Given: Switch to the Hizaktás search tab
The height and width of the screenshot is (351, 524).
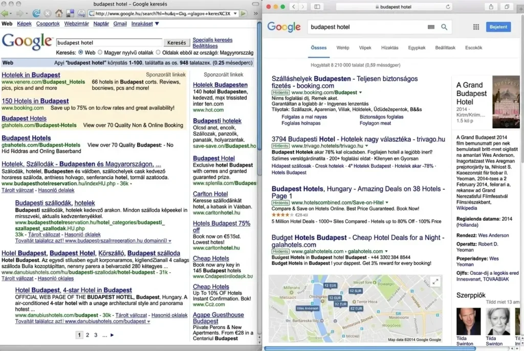Looking at the screenshot, I should [389, 48].
